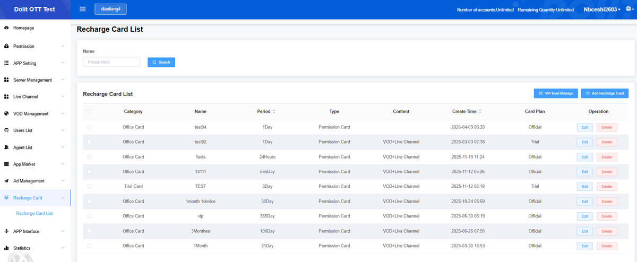
Task: Expand the Permission menu chevron
Action: click(x=63, y=46)
